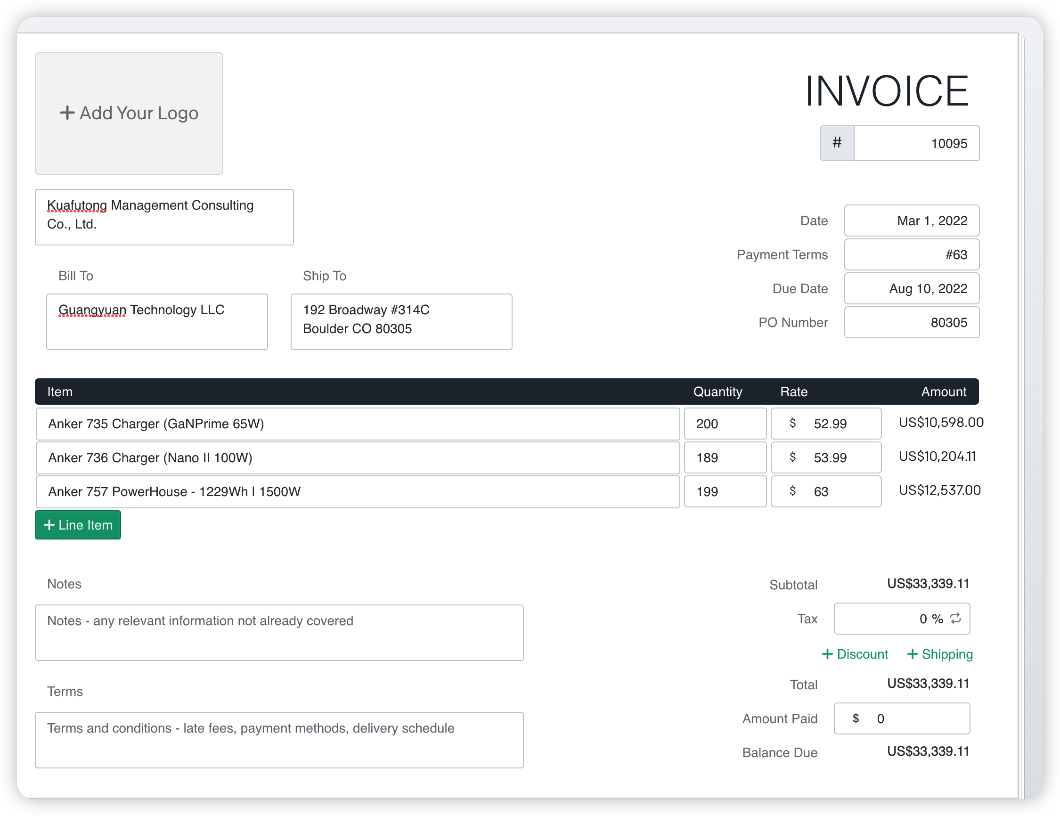Open the Due Date field Aug 10, 2022
The image size is (1060, 816).
(x=912, y=288)
